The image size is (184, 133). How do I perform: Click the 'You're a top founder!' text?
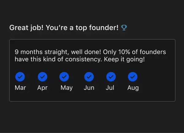pos(82,28)
